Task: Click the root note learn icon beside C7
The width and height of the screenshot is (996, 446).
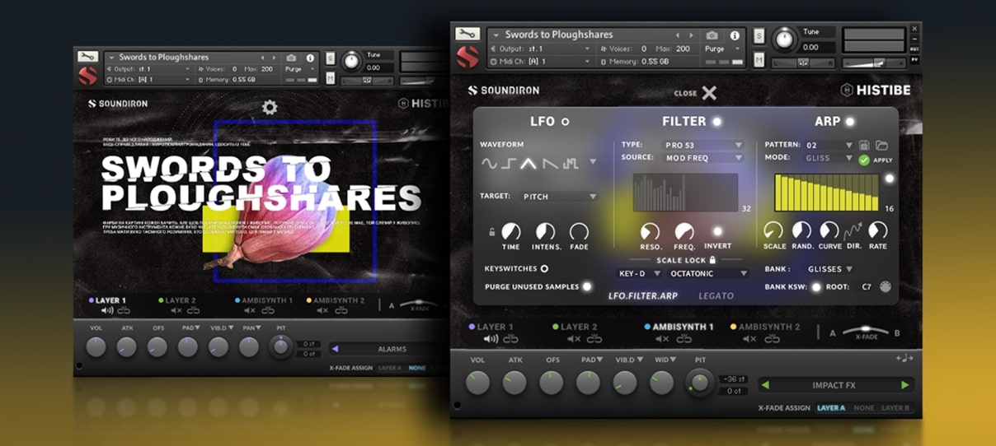Action: pyautogui.click(x=886, y=287)
